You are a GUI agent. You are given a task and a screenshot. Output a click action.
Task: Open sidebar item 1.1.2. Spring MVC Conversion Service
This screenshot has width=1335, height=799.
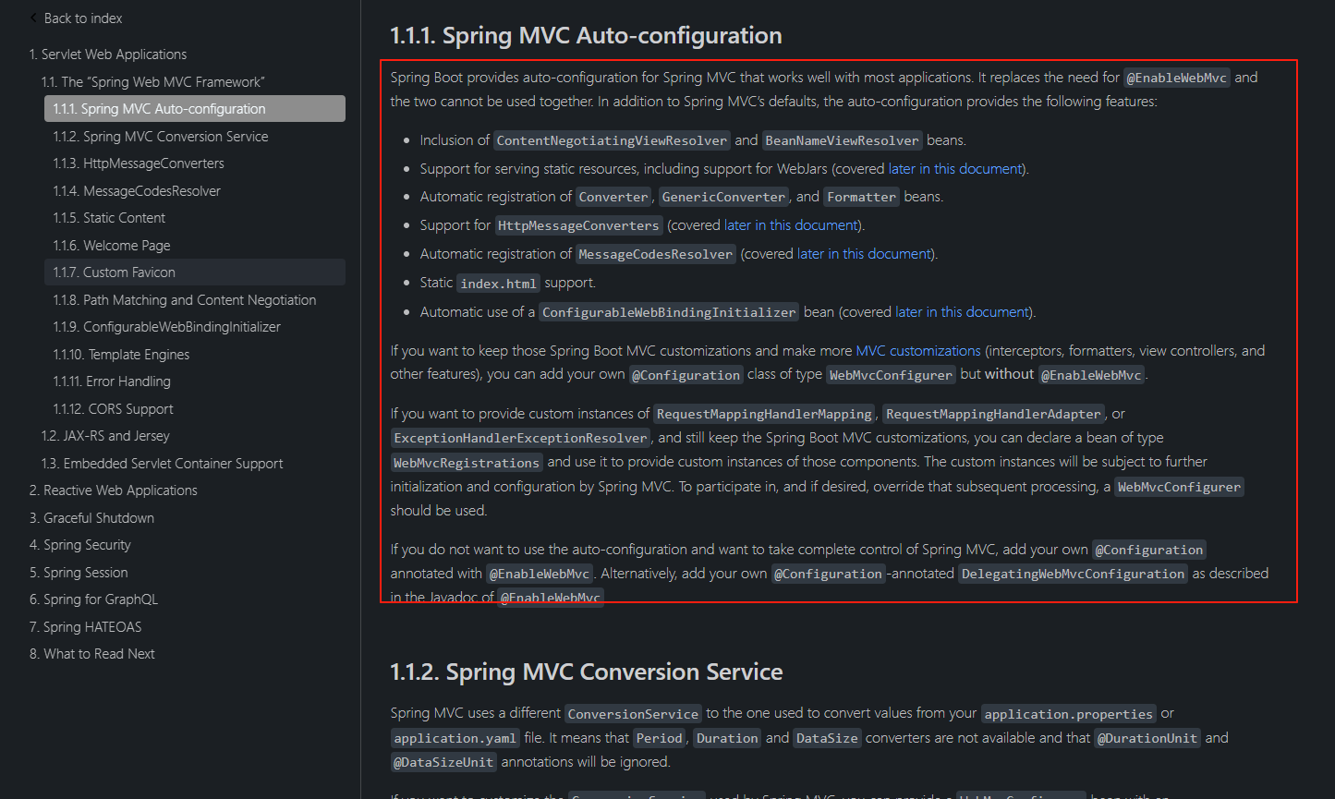tap(161, 137)
